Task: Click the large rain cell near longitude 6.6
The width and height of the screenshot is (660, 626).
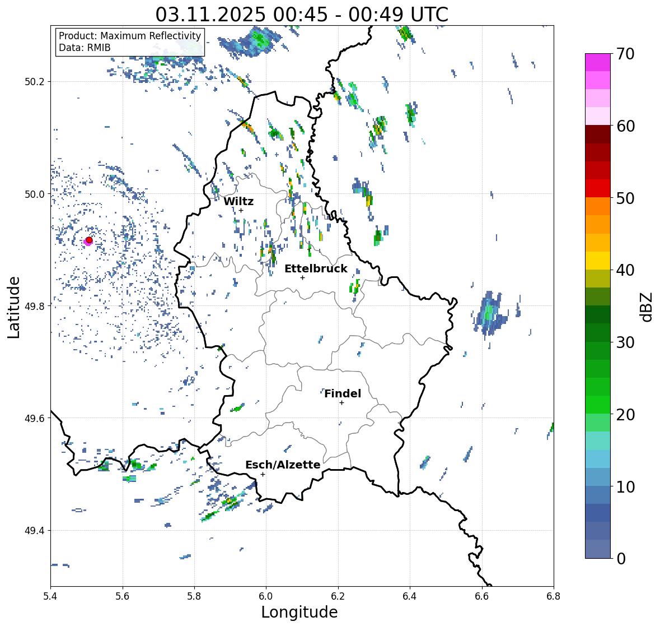Action: point(490,314)
